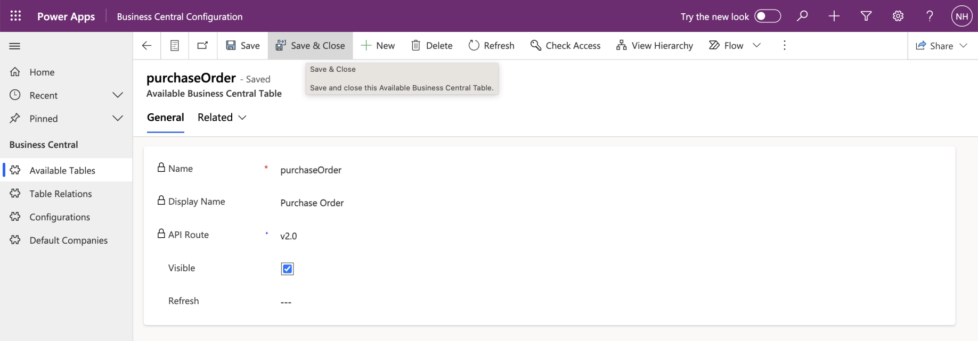This screenshot has height=341, width=978.
Task: Open the Share dropdown chevron
Action: 963,46
